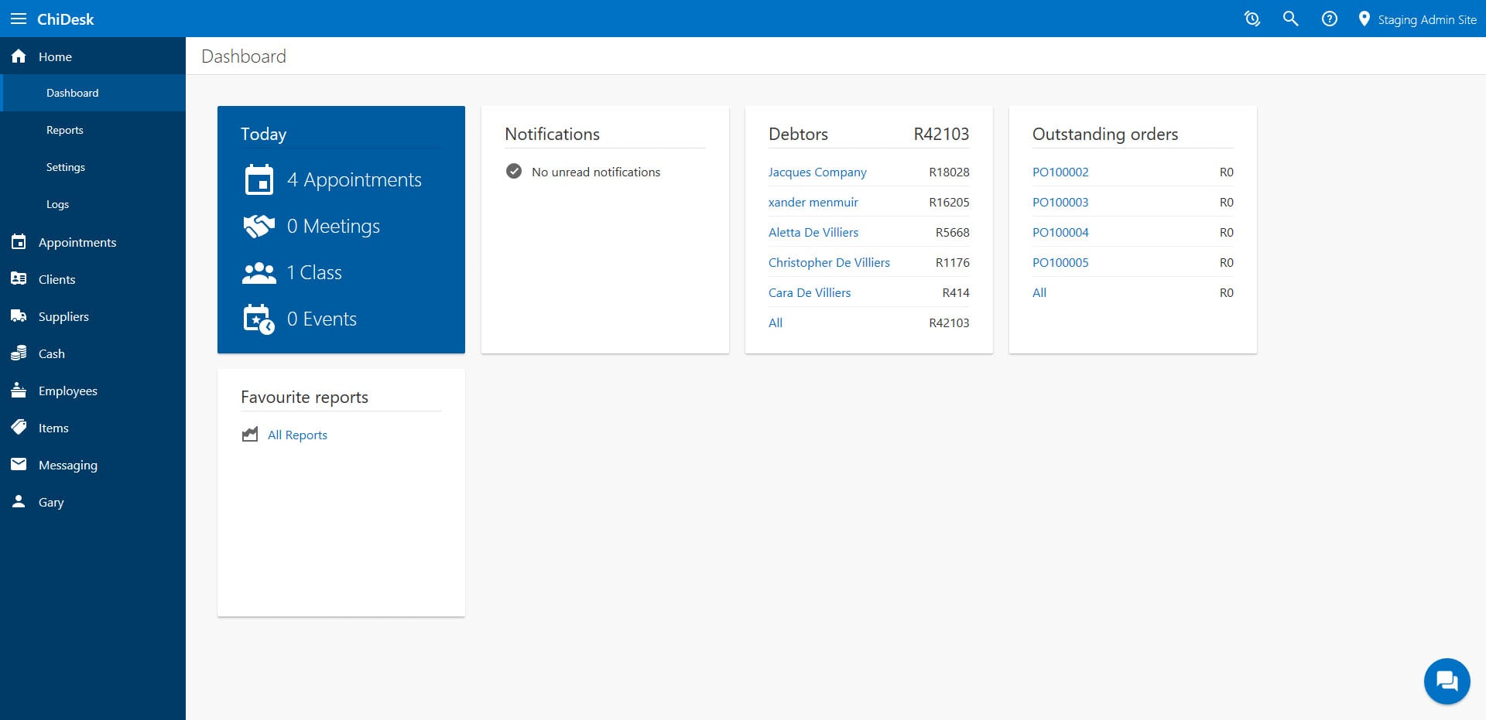The image size is (1486, 720).
Task: Open the Suppliers truck icon
Action: click(x=19, y=316)
